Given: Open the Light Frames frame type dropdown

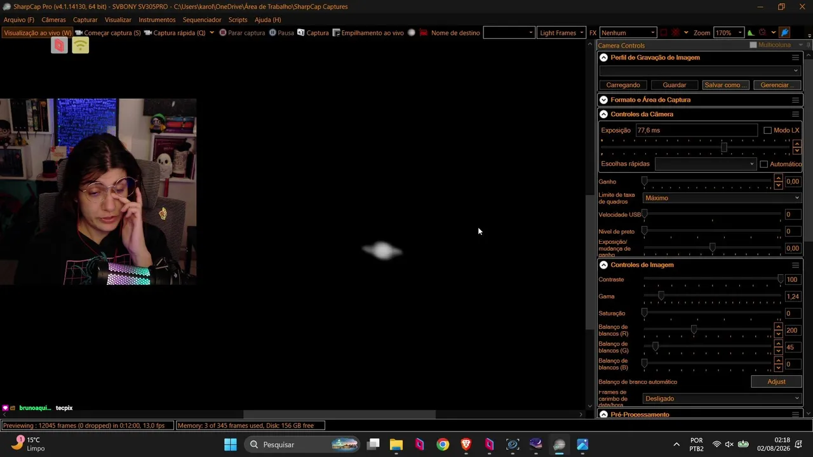Looking at the screenshot, I should click(561, 32).
